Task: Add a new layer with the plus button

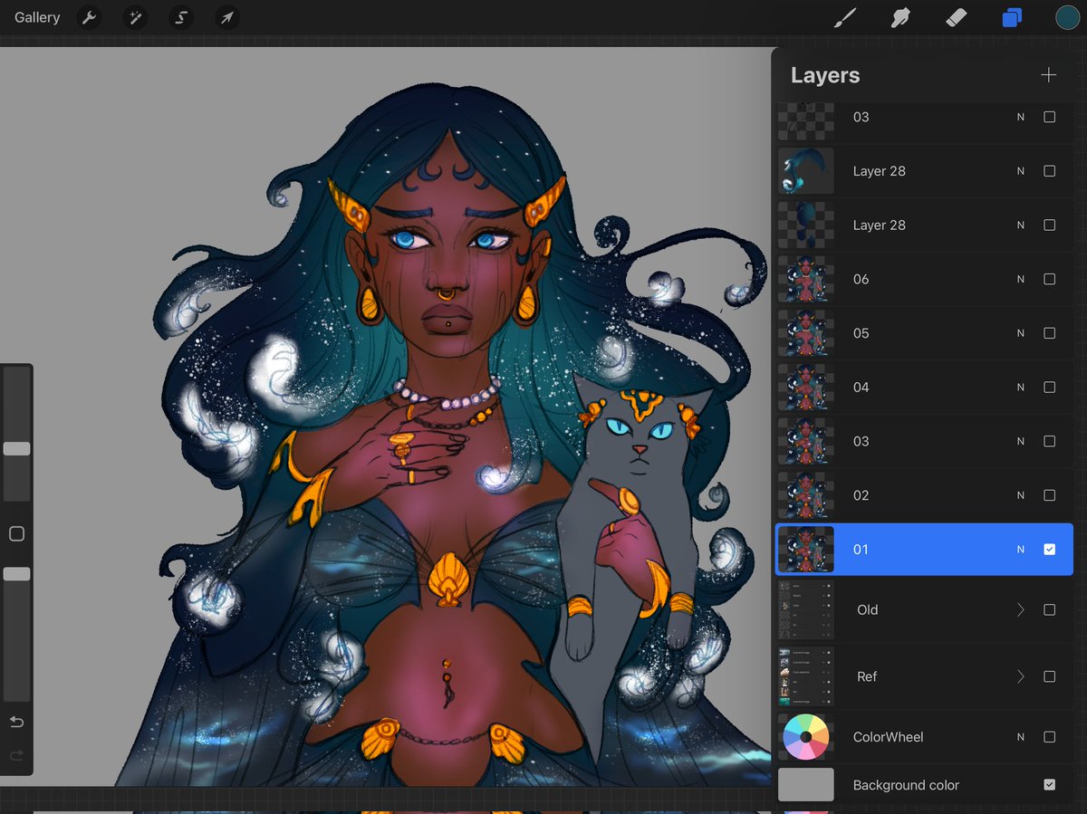Action: [x=1048, y=75]
